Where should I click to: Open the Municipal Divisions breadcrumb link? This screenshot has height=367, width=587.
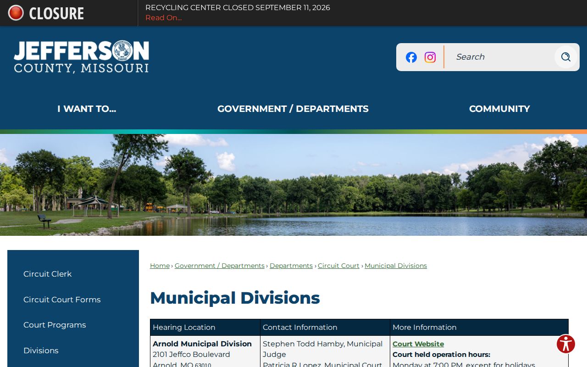[x=396, y=266]
